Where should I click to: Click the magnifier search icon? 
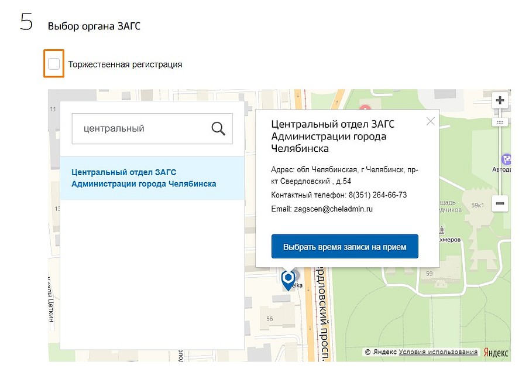pos(218,129)
